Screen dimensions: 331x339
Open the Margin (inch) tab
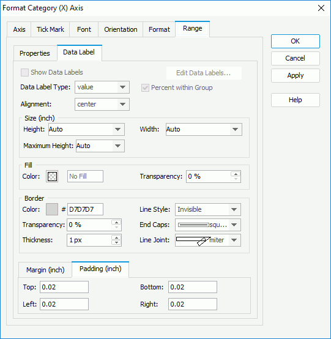(x=45, y=270)
